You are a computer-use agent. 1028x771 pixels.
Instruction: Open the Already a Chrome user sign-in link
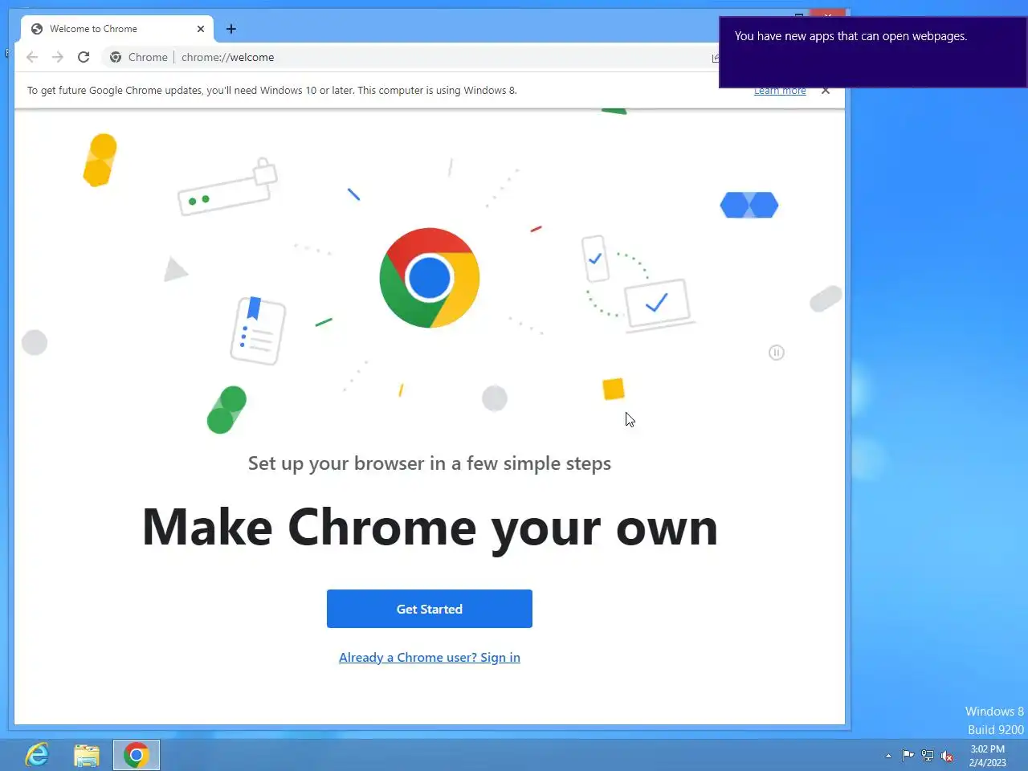429,657
